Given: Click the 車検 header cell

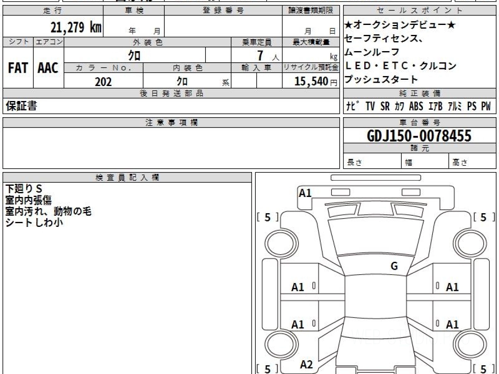Looking at the screenshot, I should 134,11.
